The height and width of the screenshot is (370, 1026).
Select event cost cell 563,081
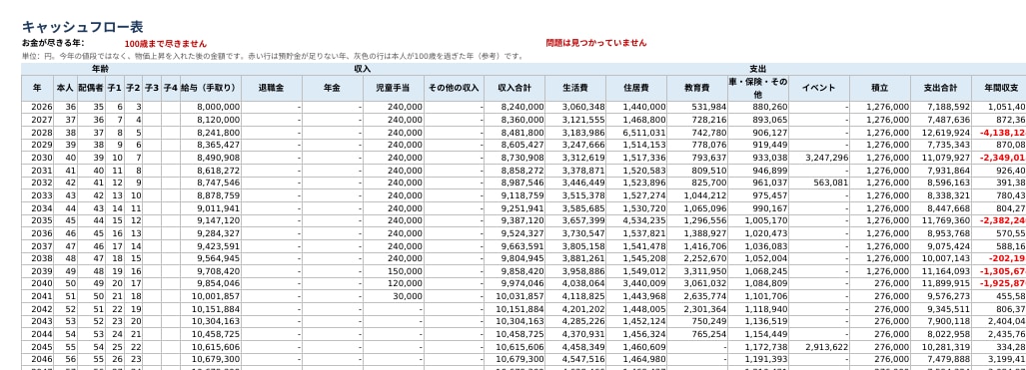coord(819,184)
